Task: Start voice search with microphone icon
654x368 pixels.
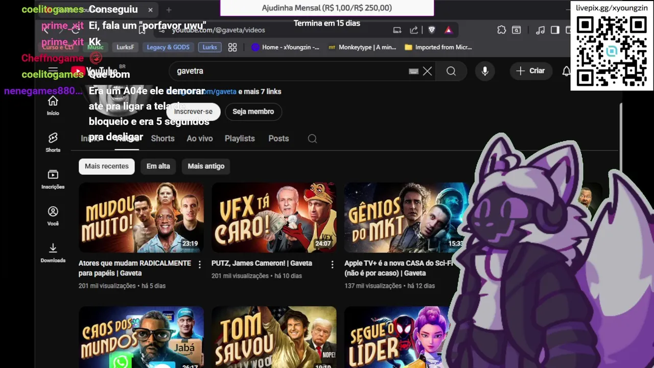Action: click(x=485, y=71)
